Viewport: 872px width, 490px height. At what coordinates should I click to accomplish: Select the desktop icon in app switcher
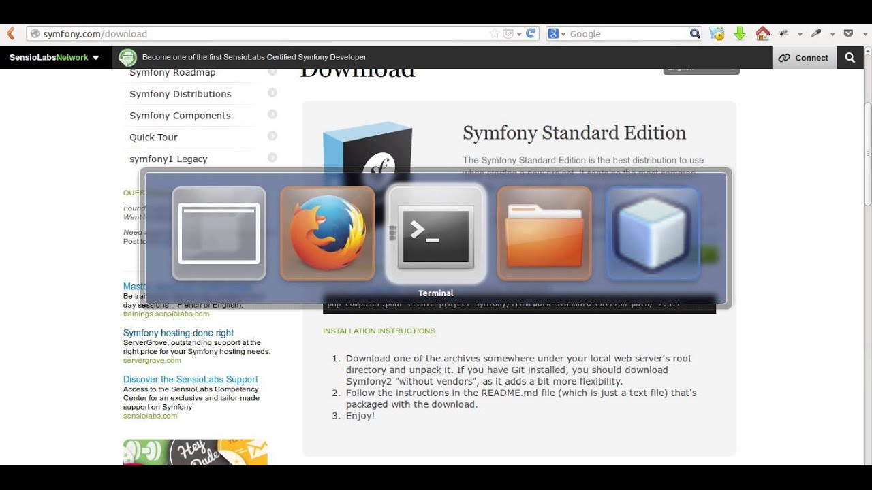click(219, 233)
